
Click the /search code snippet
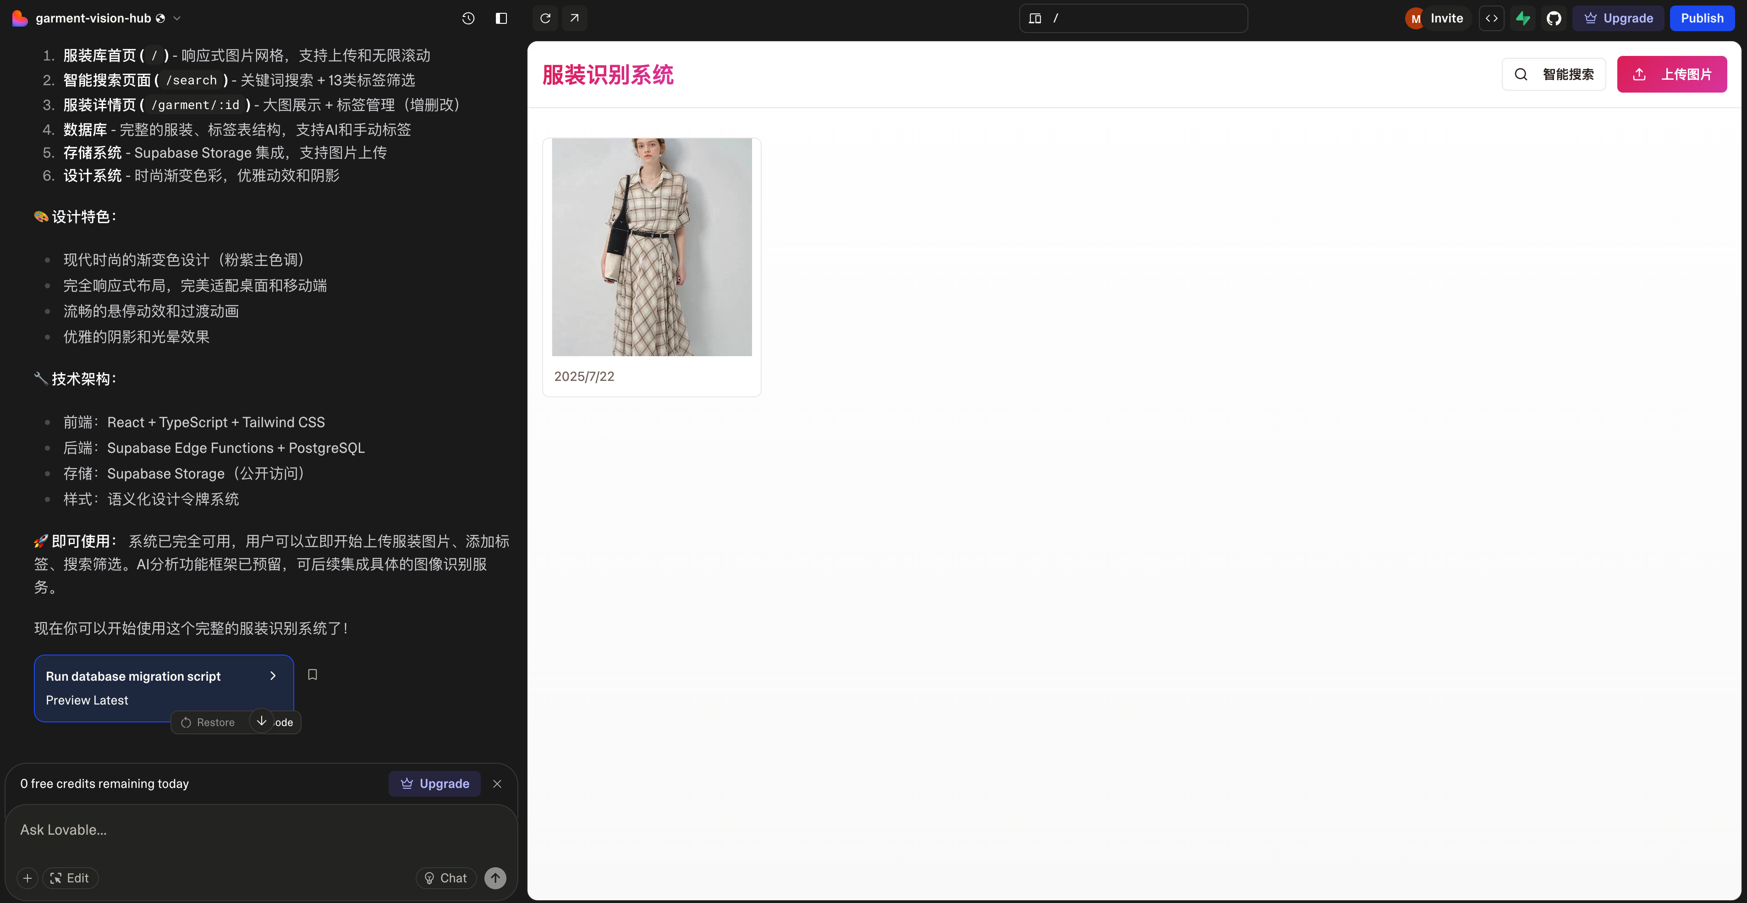click(192, 81)
